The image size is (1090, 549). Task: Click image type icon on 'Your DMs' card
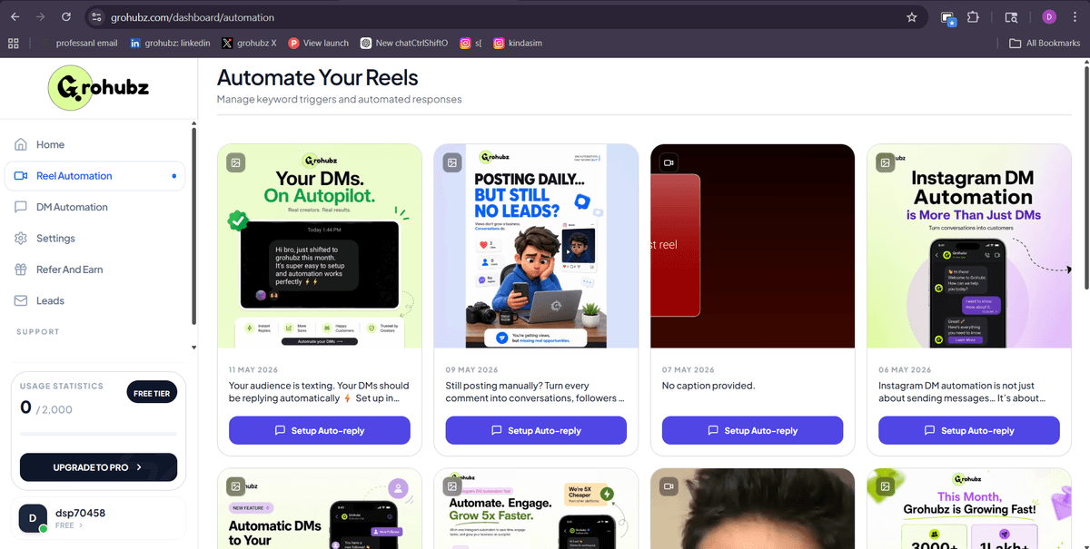[x=235, y=162]
